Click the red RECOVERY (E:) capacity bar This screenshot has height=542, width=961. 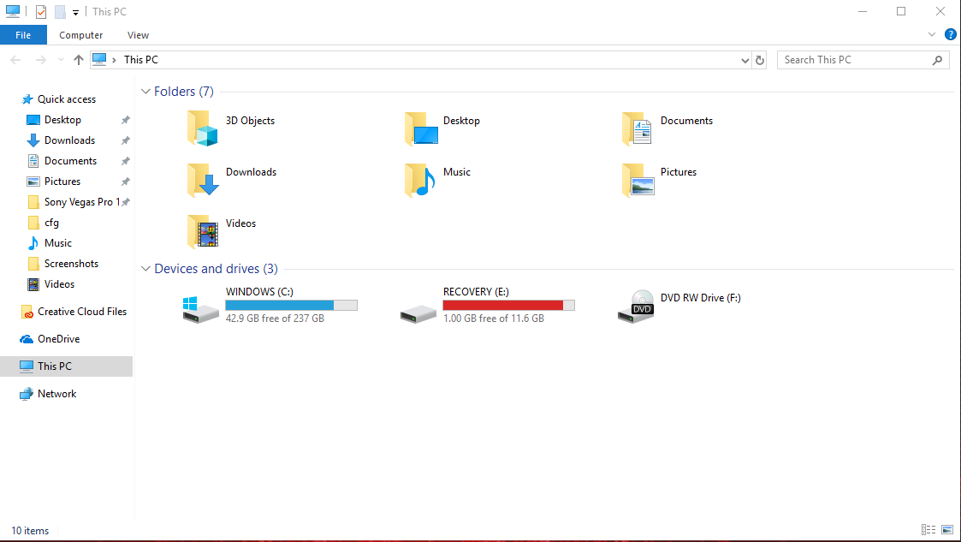(503, 304)
